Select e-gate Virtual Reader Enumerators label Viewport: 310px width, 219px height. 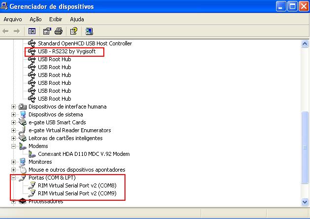(69, 130)
